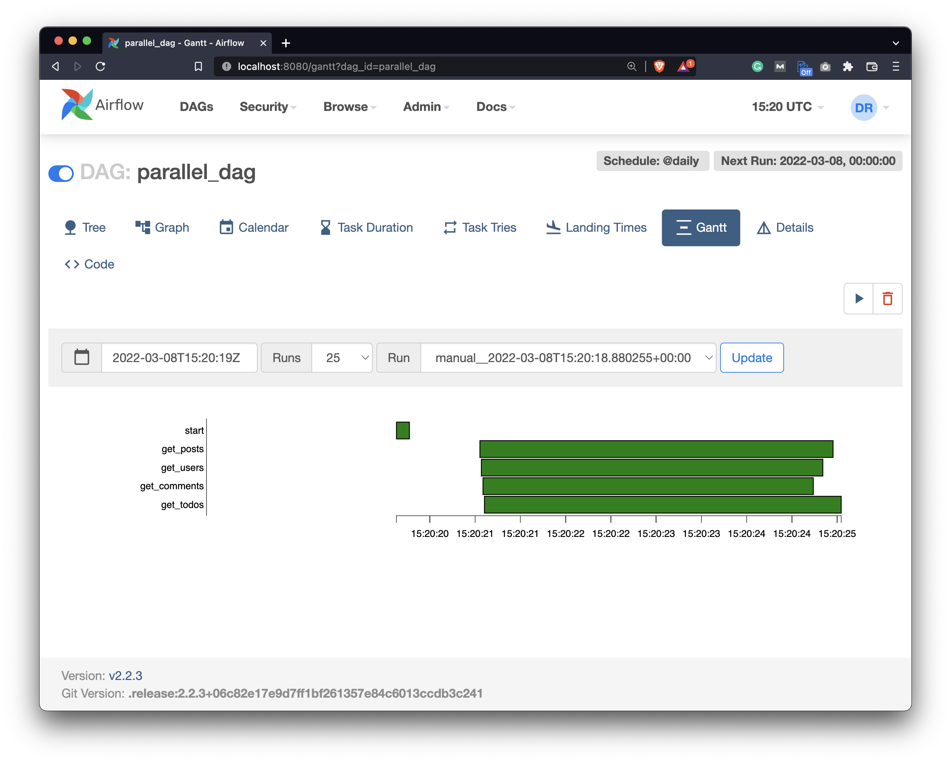This screenshot has height=763, width=951.
Task: Open the Tree view
Action: 85,228
